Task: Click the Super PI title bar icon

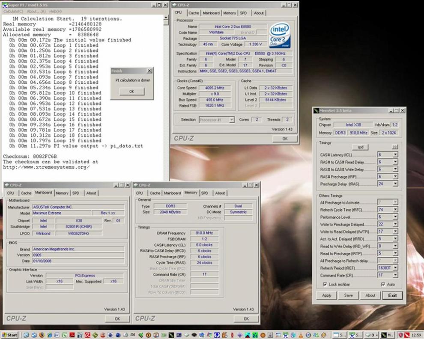Action: (5, 5)
